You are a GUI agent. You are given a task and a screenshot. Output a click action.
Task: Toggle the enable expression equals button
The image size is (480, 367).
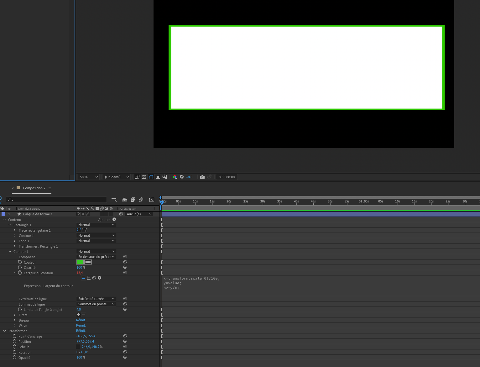coord(83,278)
